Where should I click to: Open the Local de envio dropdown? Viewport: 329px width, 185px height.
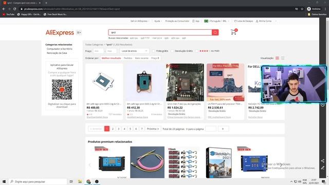click(134, 51)
